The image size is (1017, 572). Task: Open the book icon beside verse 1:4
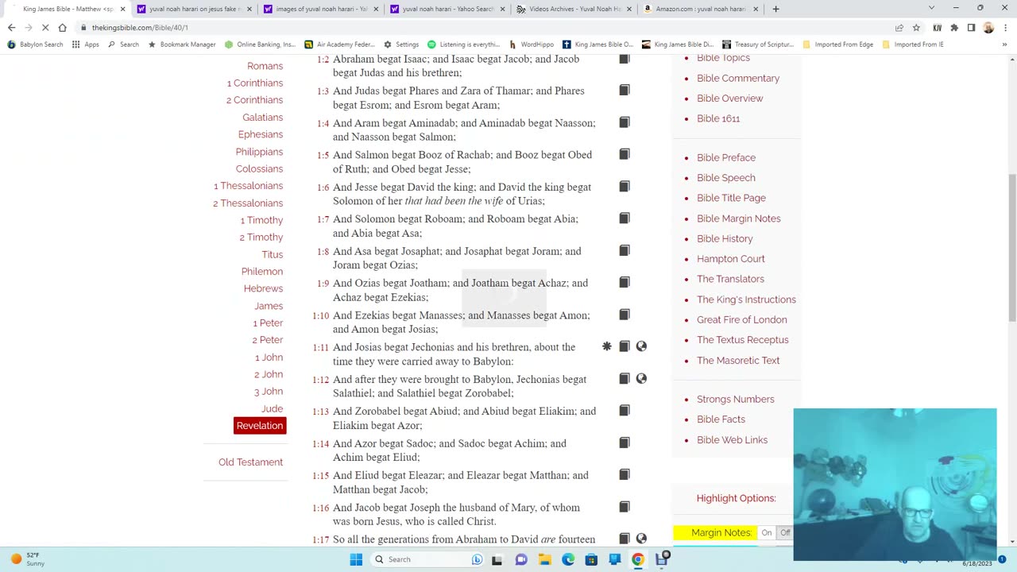click(625, 122)
